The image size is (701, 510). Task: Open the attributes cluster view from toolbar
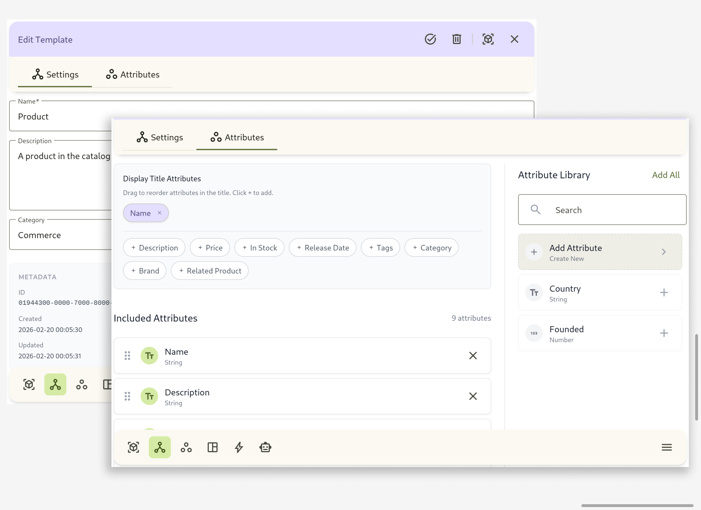click(186, 447)
